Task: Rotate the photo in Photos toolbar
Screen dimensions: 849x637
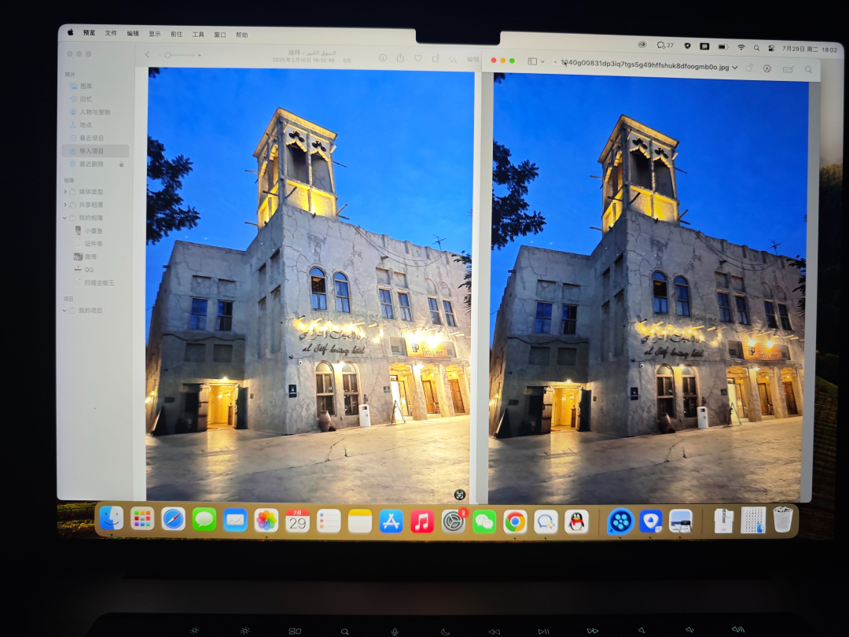Action: pyautogui.click(x=436, y=58)
